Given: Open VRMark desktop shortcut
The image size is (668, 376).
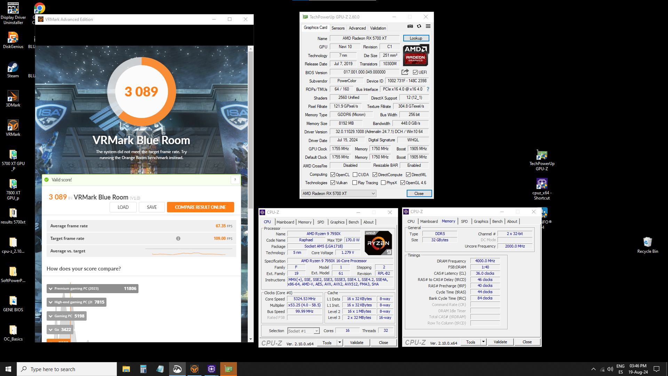Looking at the screenshot, I should pyautogui.click(x=13, y=128).
